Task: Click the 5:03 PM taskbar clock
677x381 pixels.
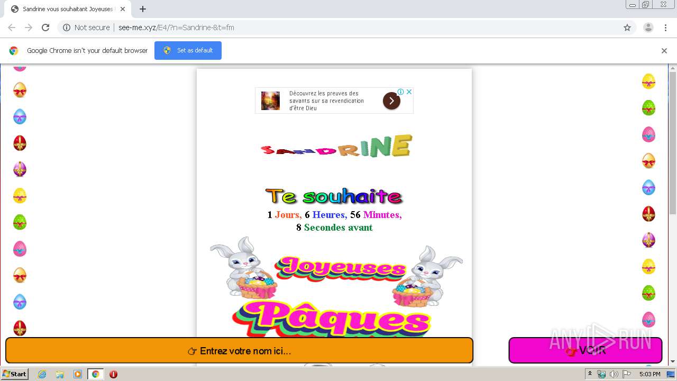Action: (x=649, y=374)
